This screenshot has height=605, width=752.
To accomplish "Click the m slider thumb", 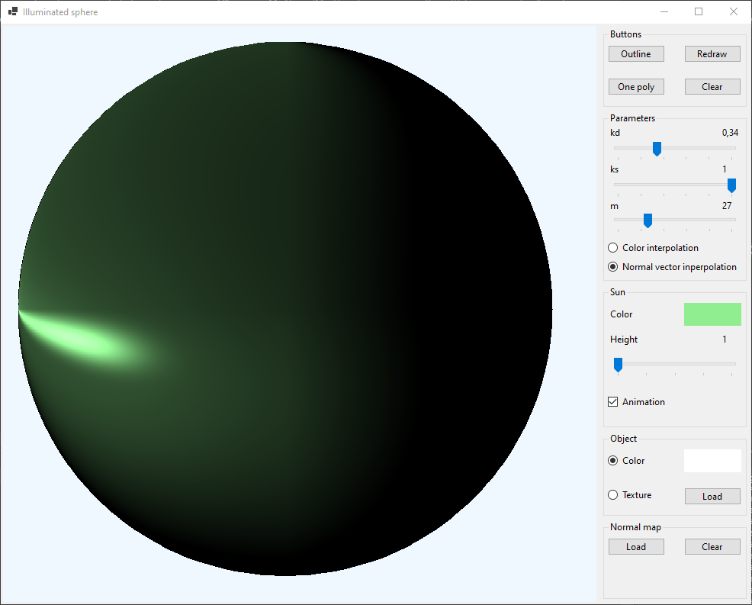I will point(648,220).
